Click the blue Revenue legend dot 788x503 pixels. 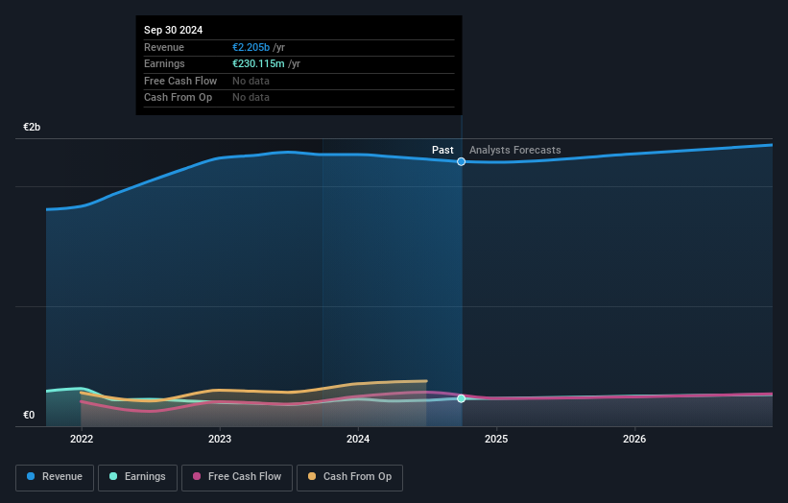pyautogui.click(x=31, y=476)
